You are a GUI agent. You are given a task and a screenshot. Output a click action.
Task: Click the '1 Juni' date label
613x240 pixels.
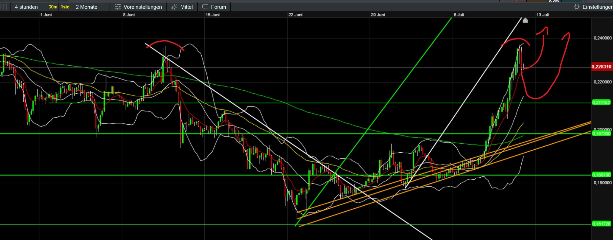tap(46, 15)
